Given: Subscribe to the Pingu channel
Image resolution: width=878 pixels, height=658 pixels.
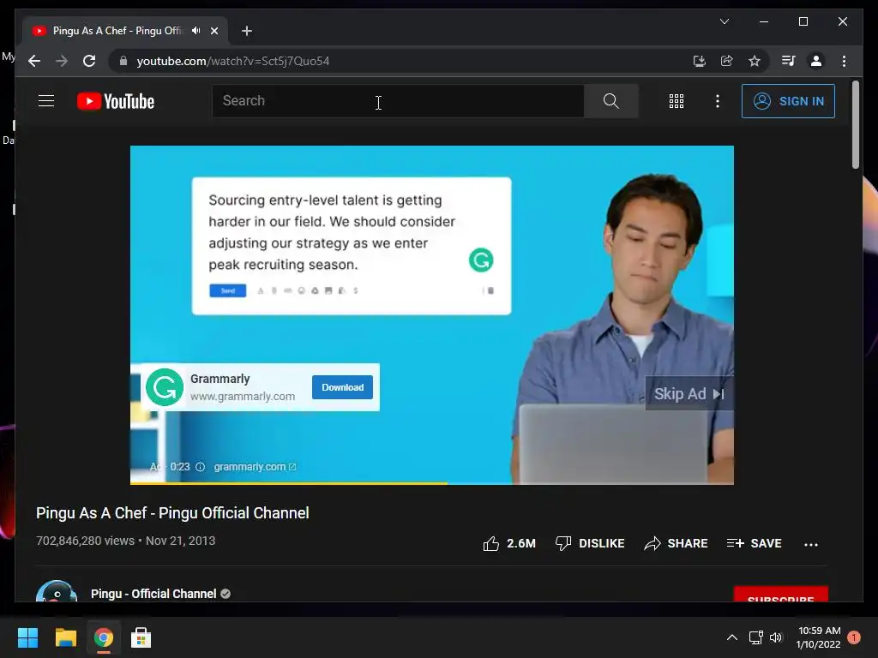Looking at the screenshot, I should point(780,595).
